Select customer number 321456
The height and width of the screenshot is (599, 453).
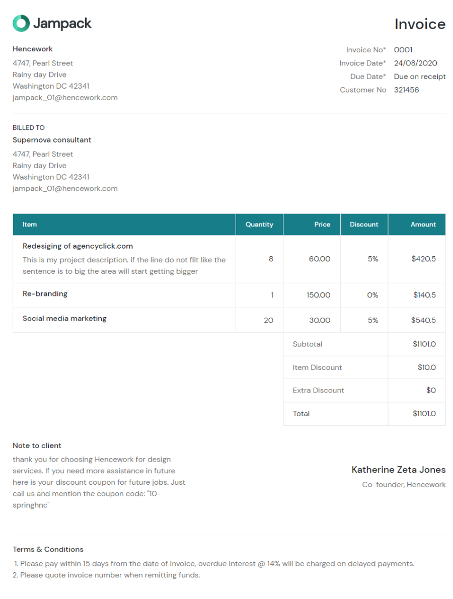tap(406, 90)
